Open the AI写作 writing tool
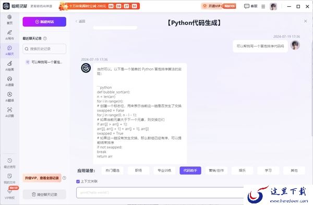The image size is (313, 205). point(9,35)
